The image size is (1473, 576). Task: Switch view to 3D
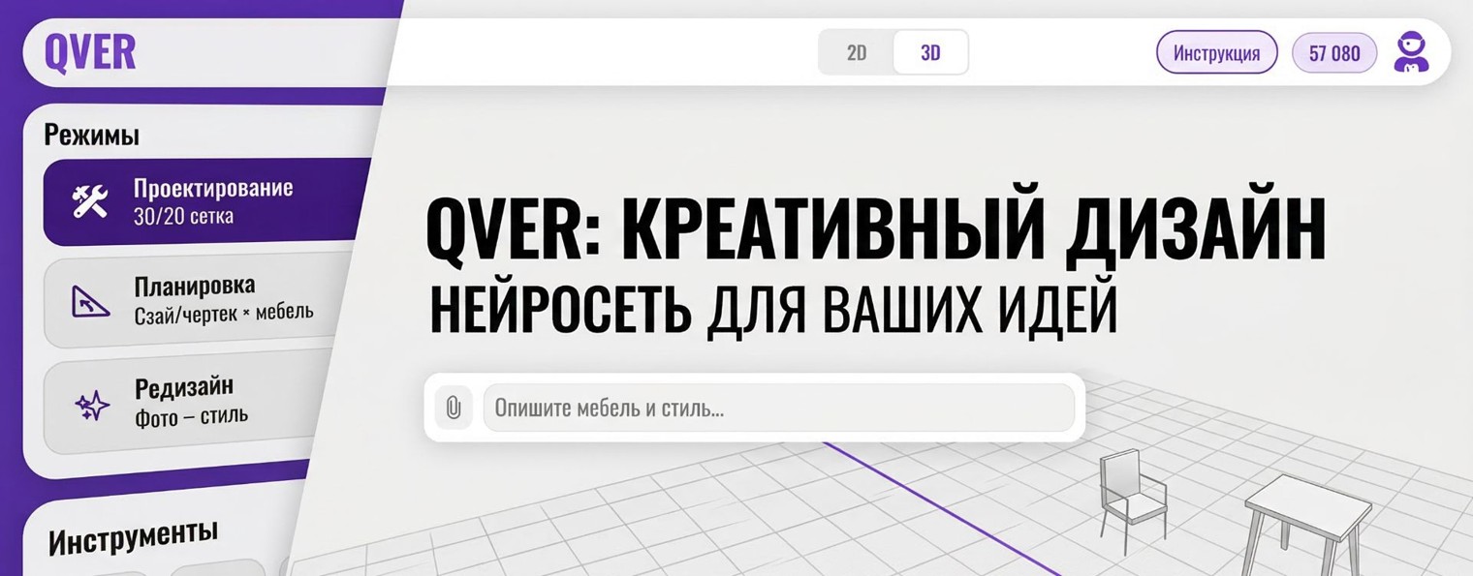(x=930, y=53)
